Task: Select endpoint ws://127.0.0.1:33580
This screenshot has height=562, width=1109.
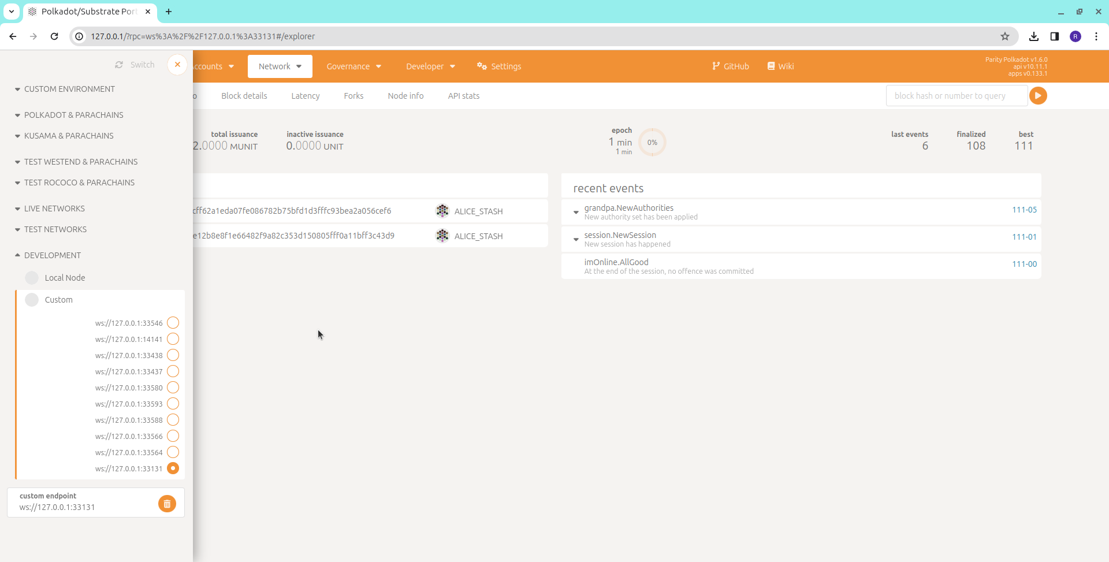Action: point(173,388)
